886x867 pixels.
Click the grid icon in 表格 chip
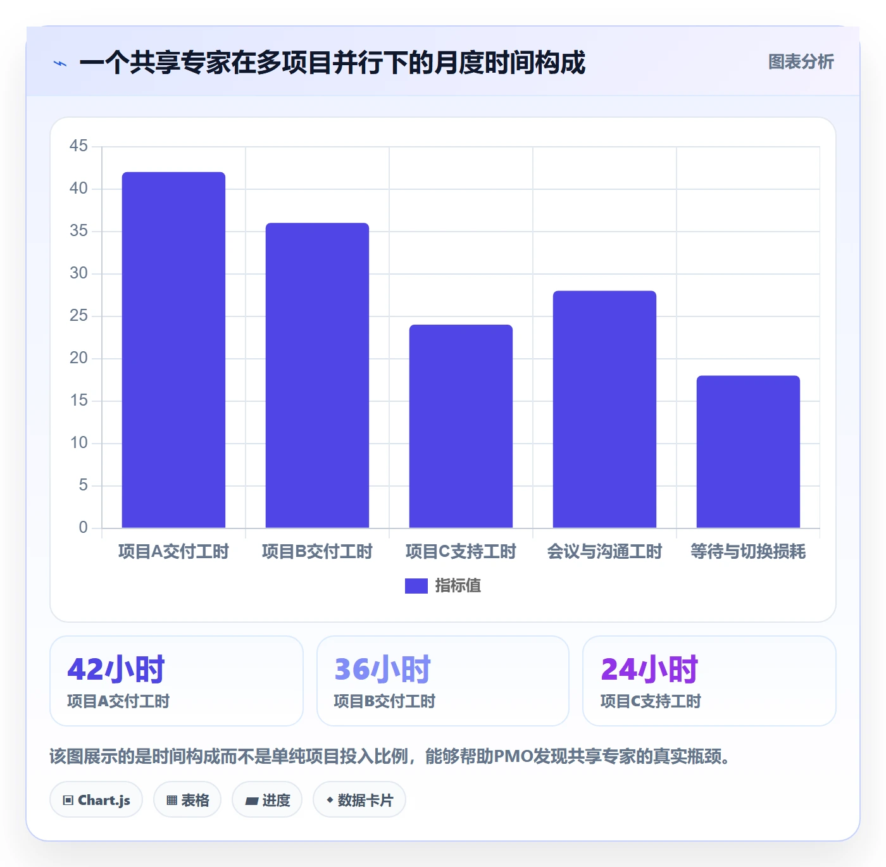click(x=172, y=801)
